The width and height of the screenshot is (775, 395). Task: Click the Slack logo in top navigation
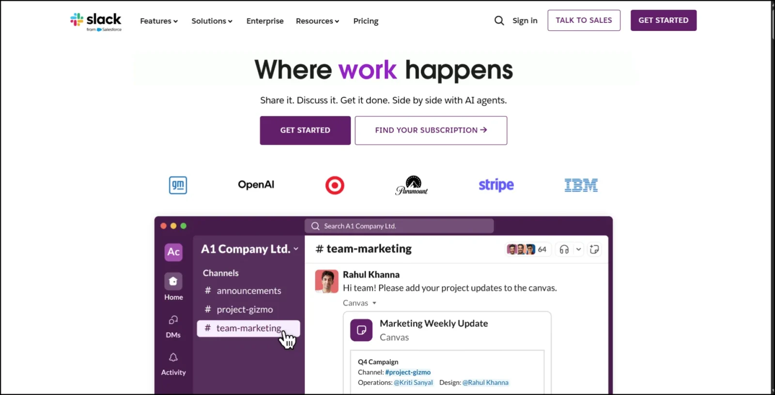click(x=96, y=21)
